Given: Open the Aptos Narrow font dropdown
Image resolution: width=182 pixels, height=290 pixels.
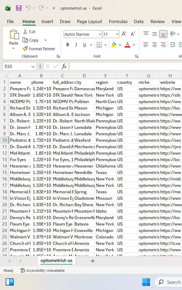Looking at the screenshot, I should (100, 34).
